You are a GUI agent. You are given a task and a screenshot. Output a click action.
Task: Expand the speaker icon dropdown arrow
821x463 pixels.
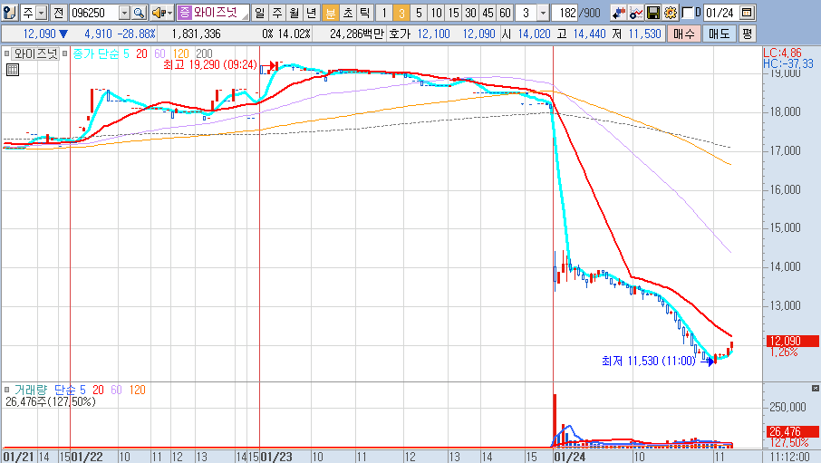(x=170, y=13)
